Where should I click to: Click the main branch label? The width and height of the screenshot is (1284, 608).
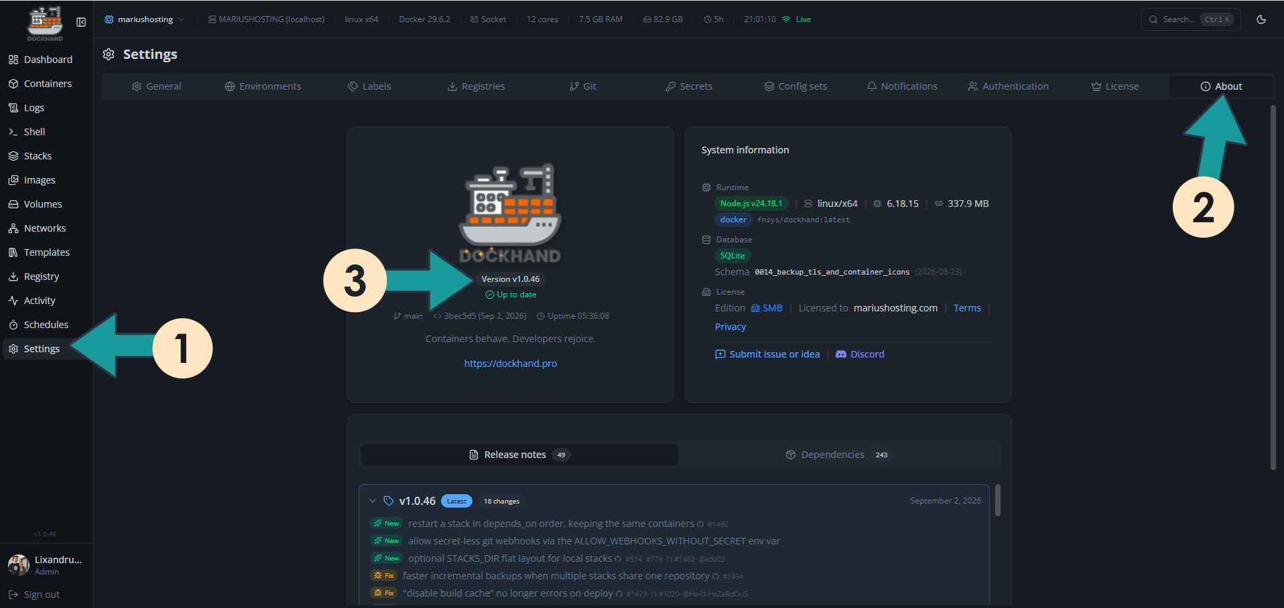pyautogui.click(x=408, y=316)
